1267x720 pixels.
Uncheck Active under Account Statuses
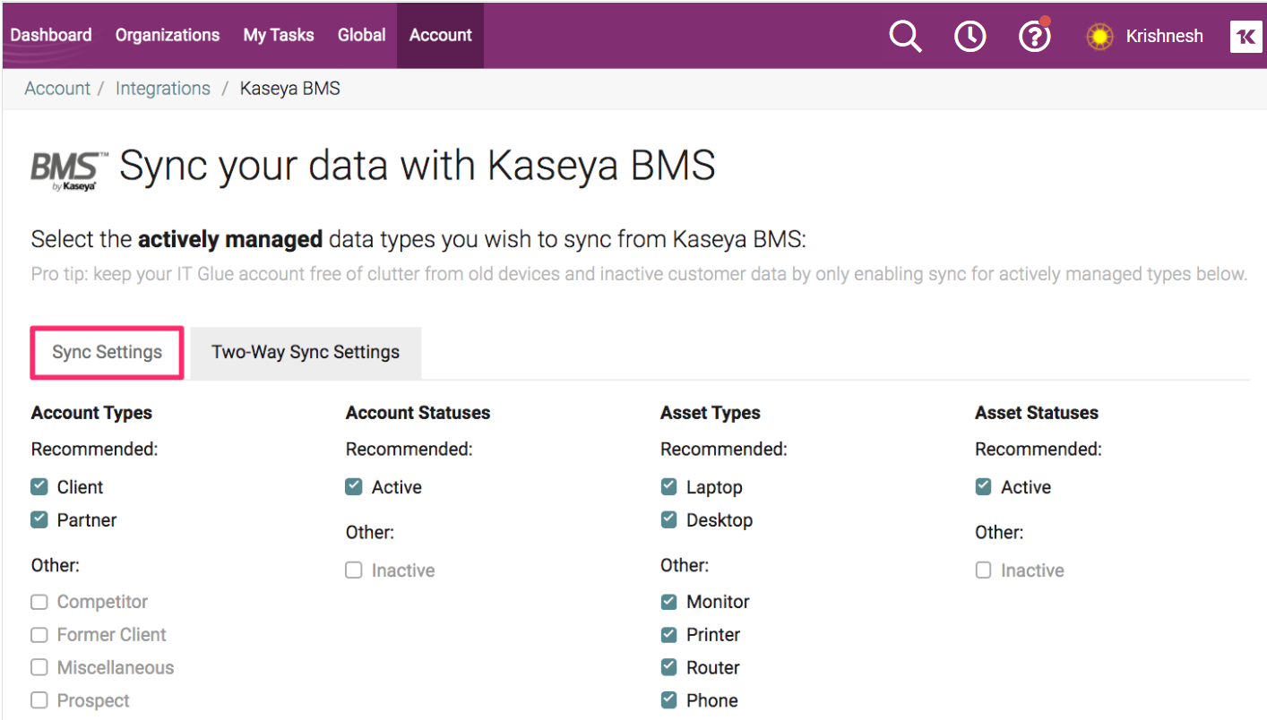[x=354, y=487]
